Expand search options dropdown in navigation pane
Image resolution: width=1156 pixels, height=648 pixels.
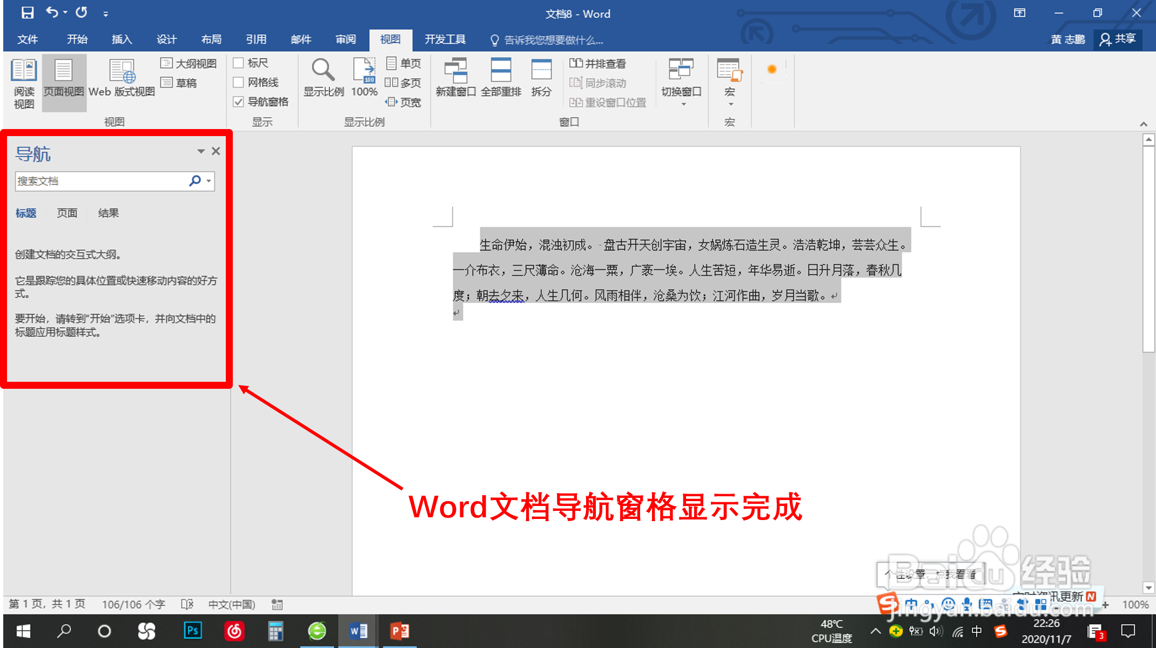[x=209, y=181]
